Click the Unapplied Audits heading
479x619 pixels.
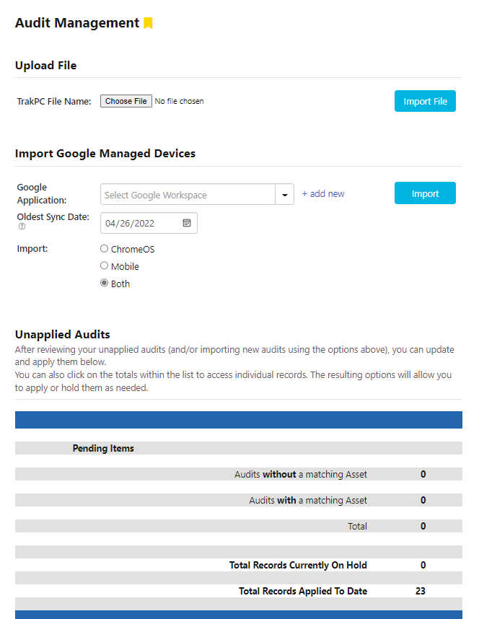(62, 334)
